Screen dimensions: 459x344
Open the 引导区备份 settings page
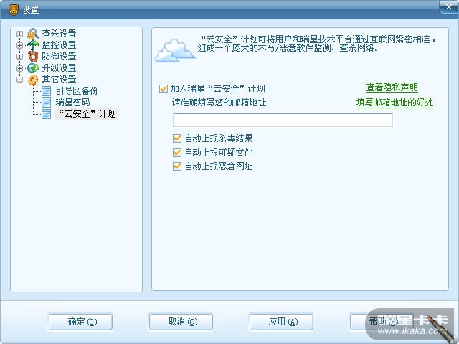click(77, 91)
